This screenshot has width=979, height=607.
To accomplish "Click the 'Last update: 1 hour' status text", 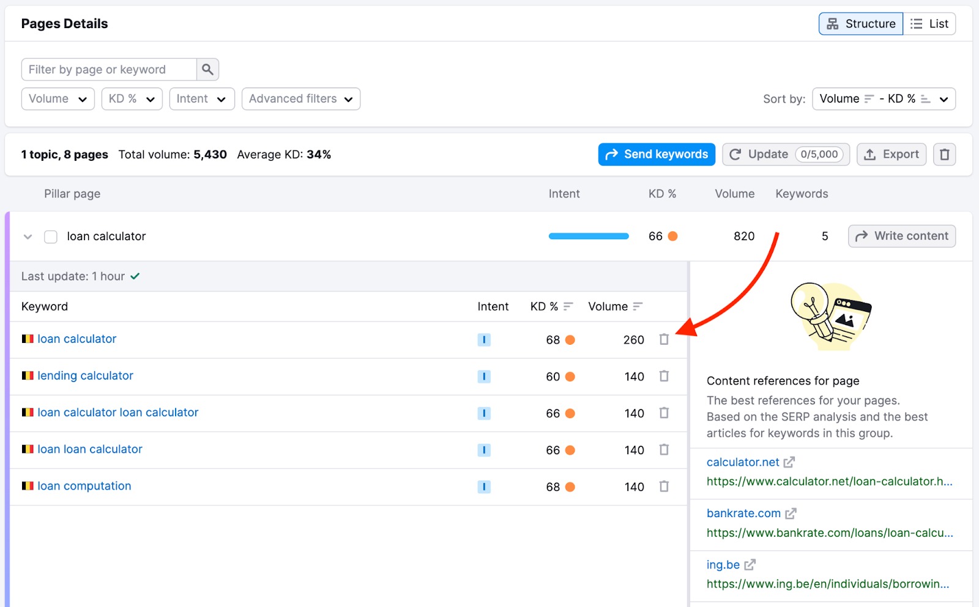I will (73, 276).
